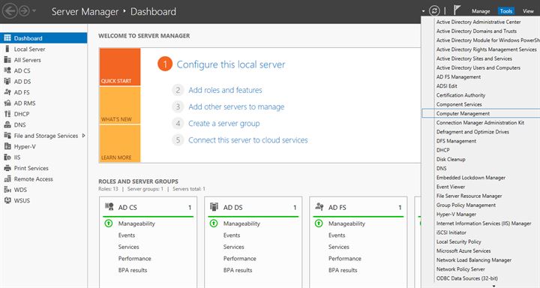540x288 pixels.
Task: Click the AD CS sidebar icon
Action: (x=7, y=70)
